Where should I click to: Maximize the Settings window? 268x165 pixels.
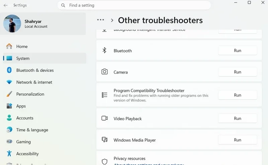coord(249,3)
